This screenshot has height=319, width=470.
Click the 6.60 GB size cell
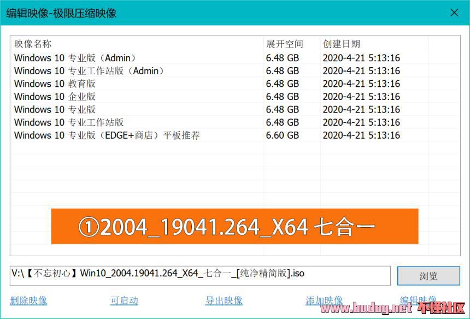tap(283, 135)
